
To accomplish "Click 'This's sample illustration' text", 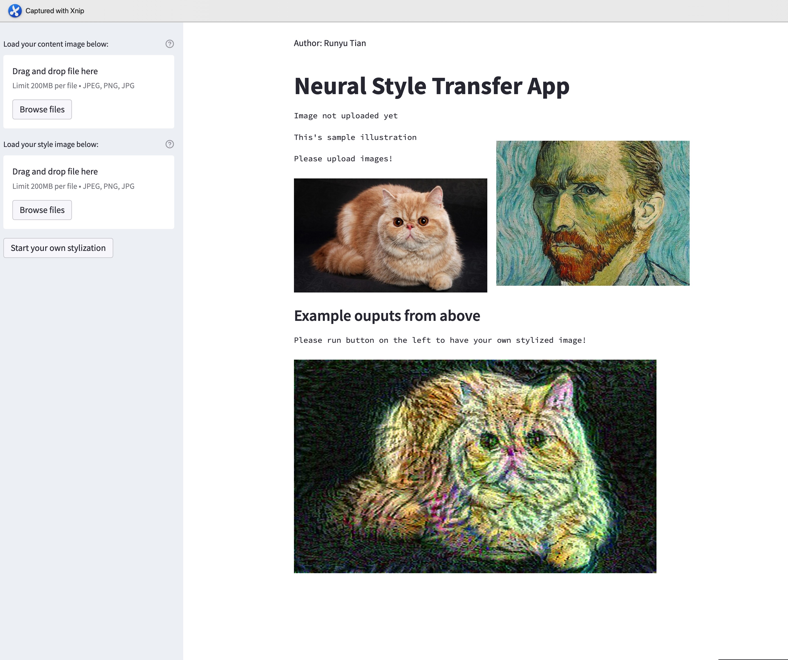I will pos(355,137).
